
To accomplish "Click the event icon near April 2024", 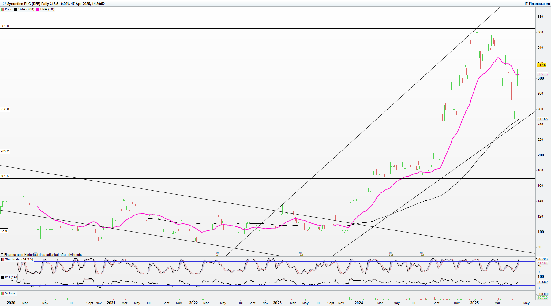I will pyautogui.click(x=391, y=254).
